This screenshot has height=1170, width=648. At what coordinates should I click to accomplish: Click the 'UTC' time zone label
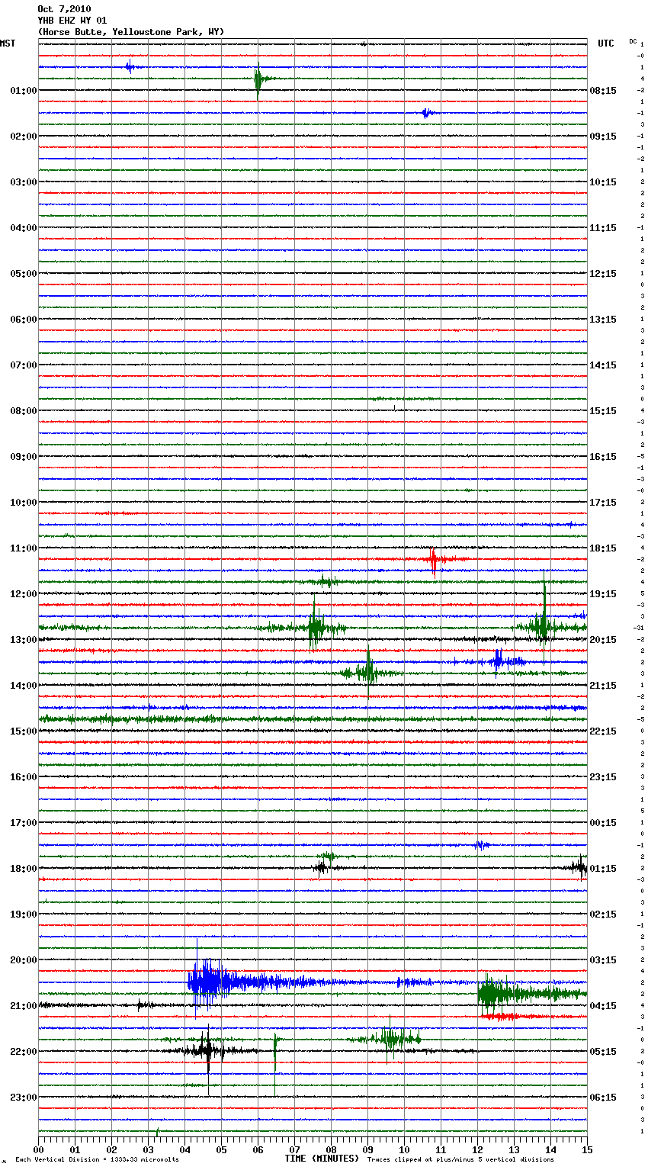pyautogui.click(x=606, y=43)
